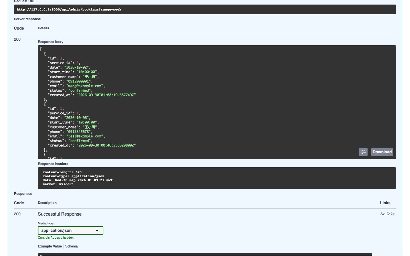Open the Media type application/json dropdown
The image size is (410, 256).
71,230
